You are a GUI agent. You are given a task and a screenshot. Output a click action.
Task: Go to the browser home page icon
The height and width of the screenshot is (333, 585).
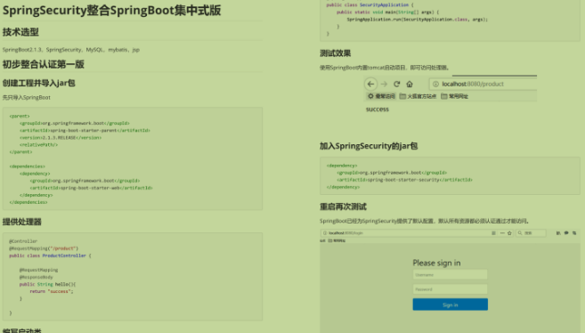pos(410,84)
